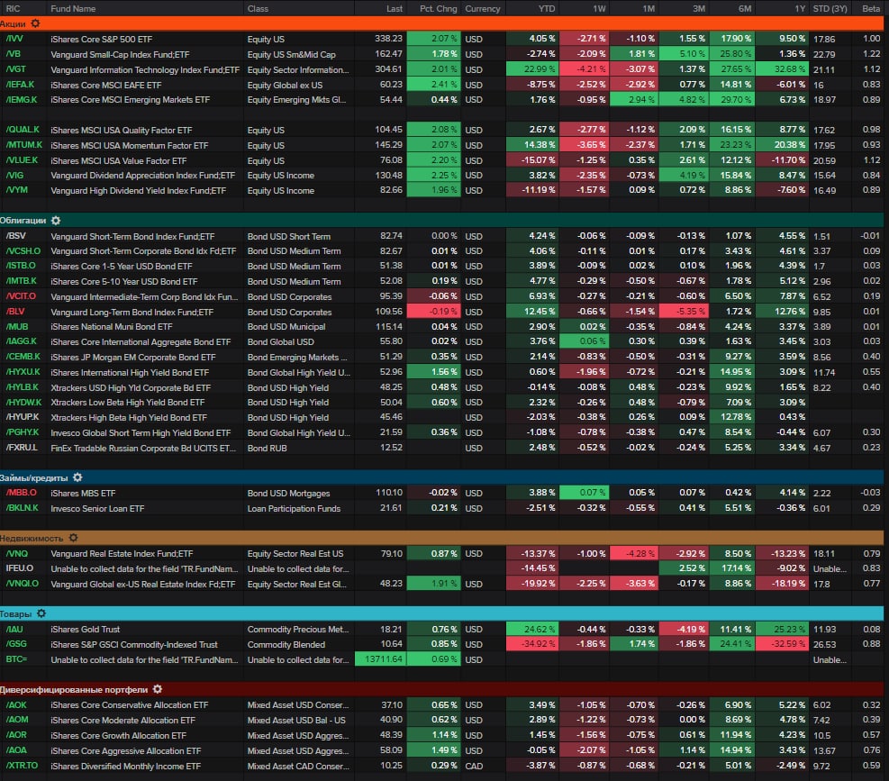
Task: Select the Товары section header
Action: pos(441,613)
